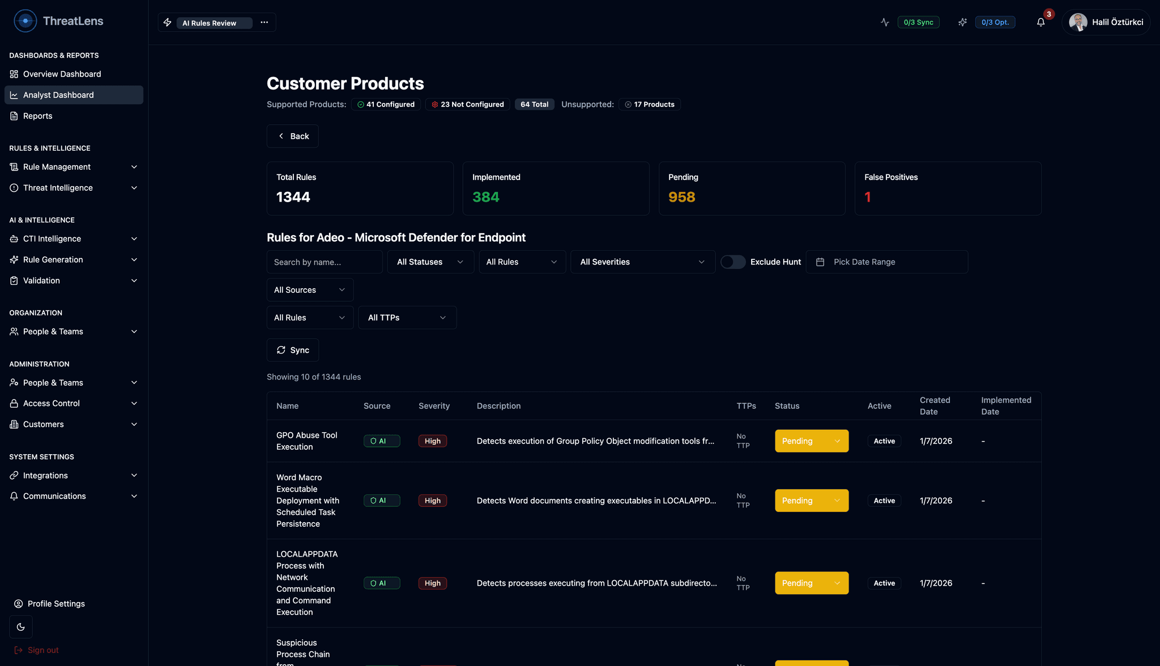Expand the Rule Management chevron
Viewport: 1160px width, 666px height.
(x=134, y=167)
